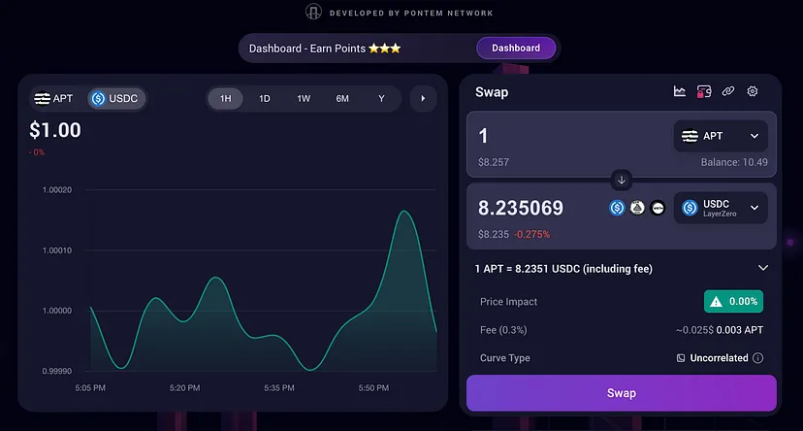Viewport: 803px width, 431px height.
Task: Click the USDC logo in the to-token selector
Action: pyautogui.click(x=690, y=208)
